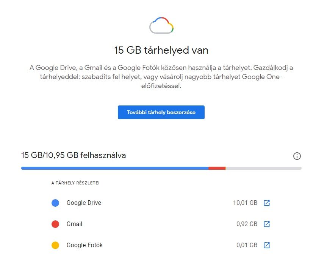Click the Google One cloud logo

[x=161, y=26]
